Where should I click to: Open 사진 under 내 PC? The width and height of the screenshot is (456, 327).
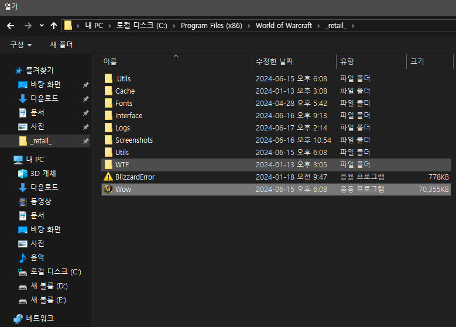click(x=32, y=243)
